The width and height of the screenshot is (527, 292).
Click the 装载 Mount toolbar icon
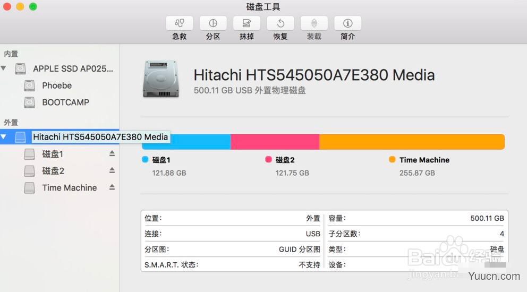(x=314, y=23)
